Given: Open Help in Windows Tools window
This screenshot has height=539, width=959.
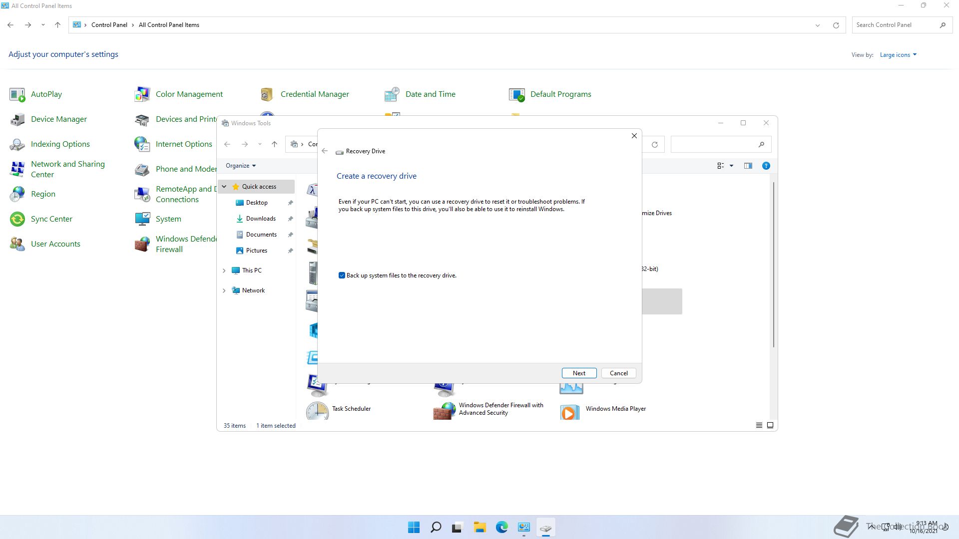Looking at the screenshot, I should coord(766,166).
